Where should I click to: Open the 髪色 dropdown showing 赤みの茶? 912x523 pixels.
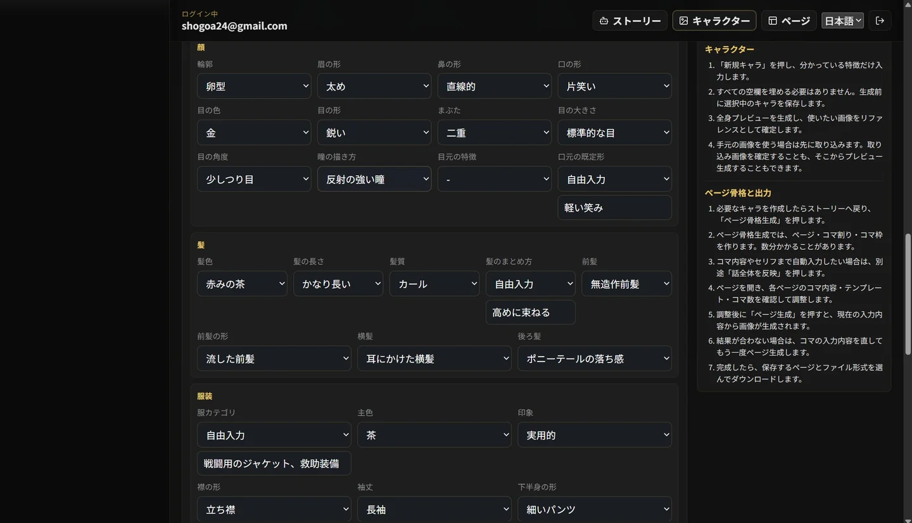(x=242, y=284)
